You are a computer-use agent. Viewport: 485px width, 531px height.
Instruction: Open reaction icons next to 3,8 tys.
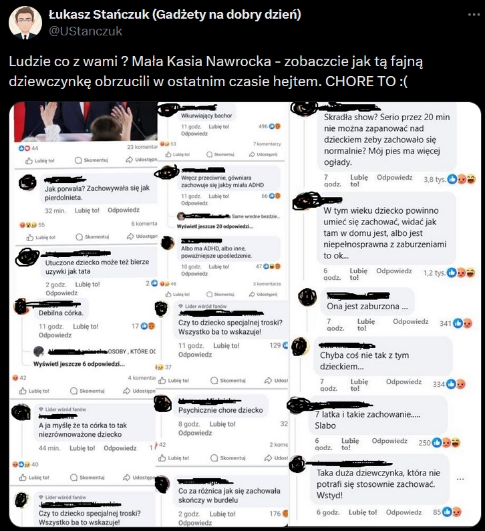click(x=462, y=179)
